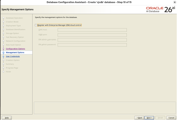Click Deployment Type step label

(x=13, y=26)
